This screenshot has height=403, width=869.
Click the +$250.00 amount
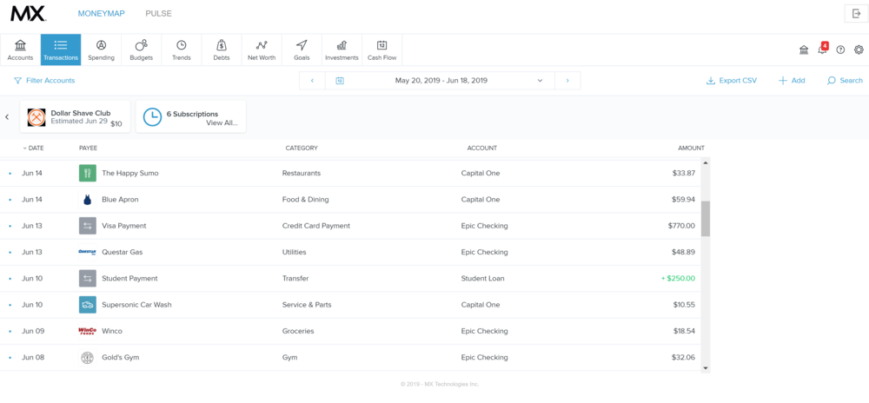(678, 279)
